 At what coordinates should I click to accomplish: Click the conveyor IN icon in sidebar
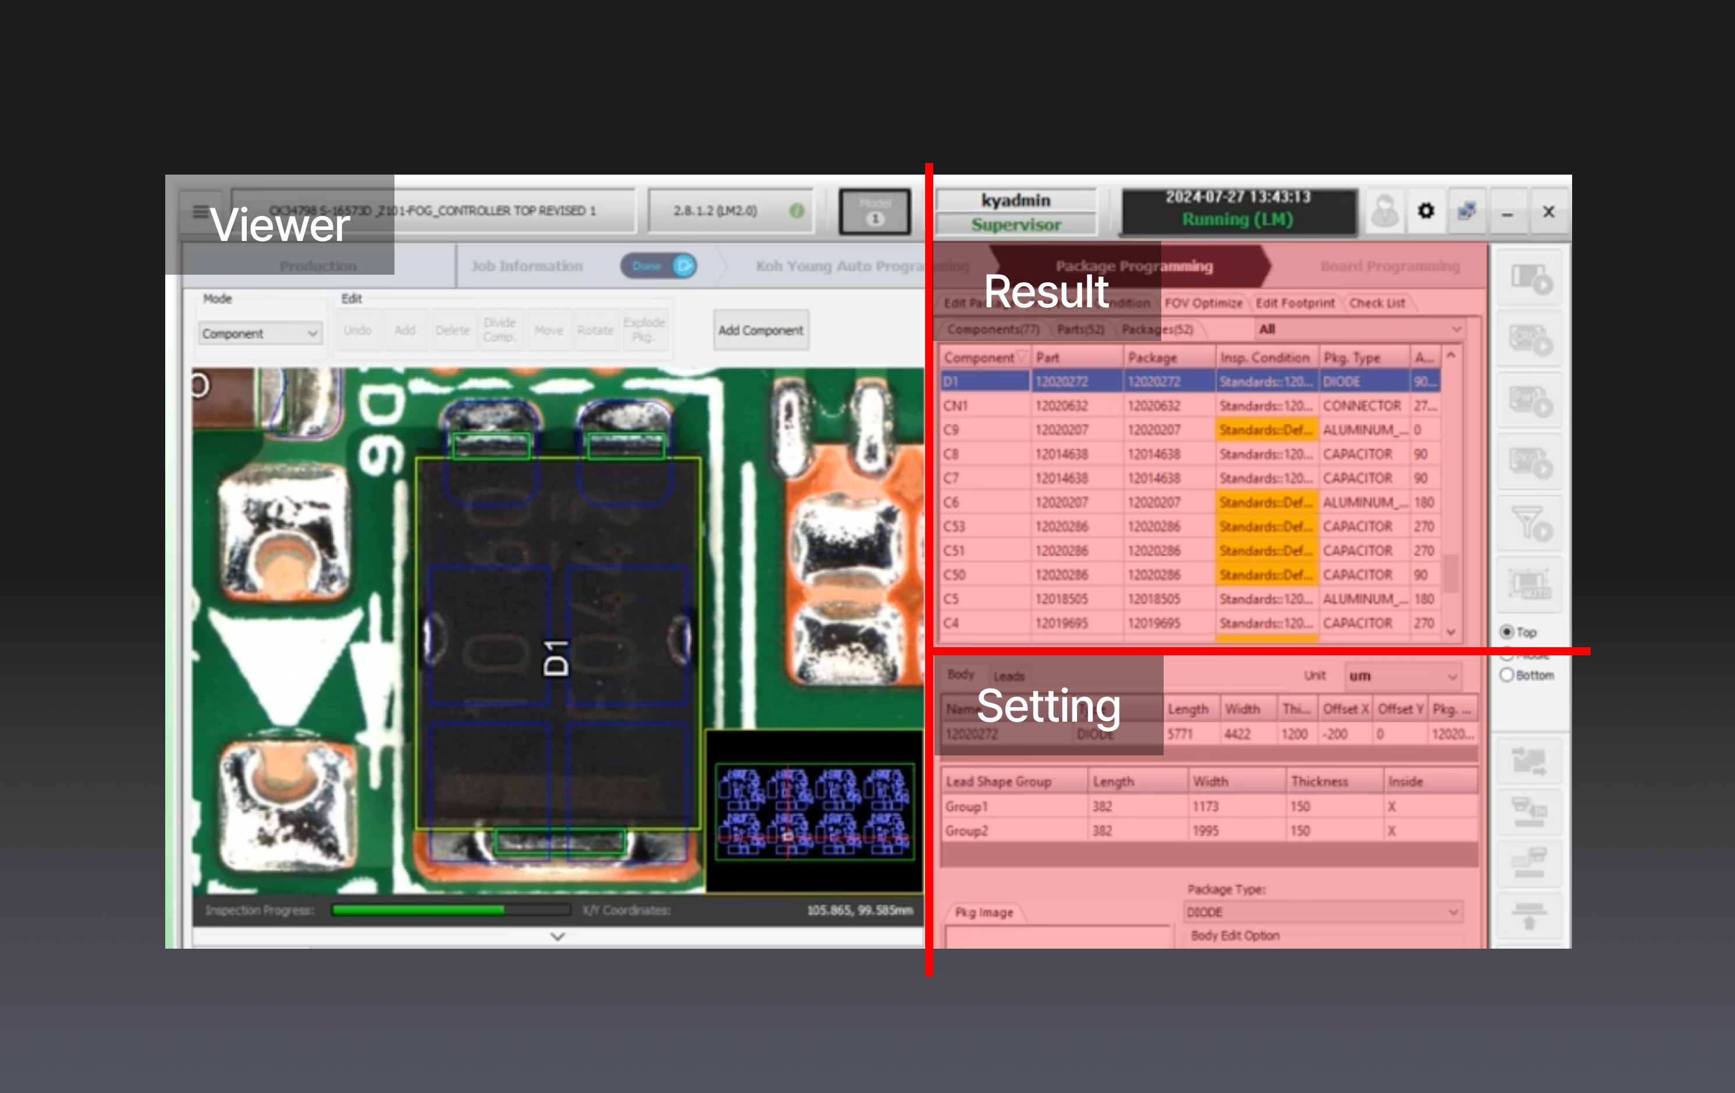[1529, 812]
